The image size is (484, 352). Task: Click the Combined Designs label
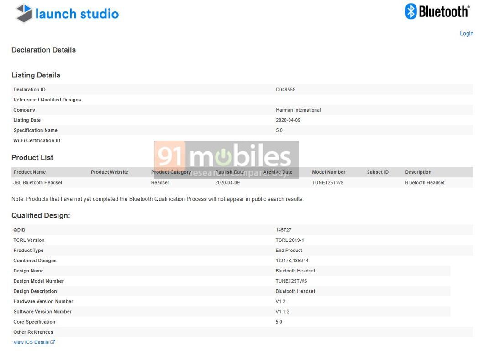[x=35, y=261]
